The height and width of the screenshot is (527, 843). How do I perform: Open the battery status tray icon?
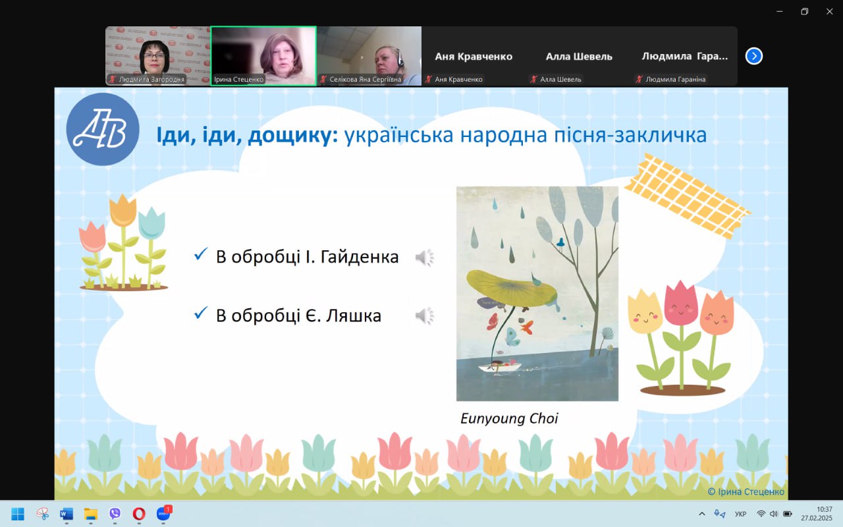[787, 514]
